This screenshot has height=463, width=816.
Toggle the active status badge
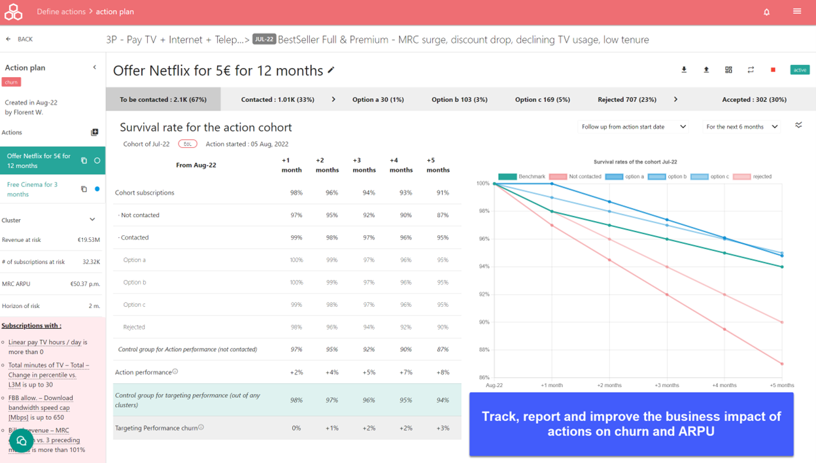799,70
